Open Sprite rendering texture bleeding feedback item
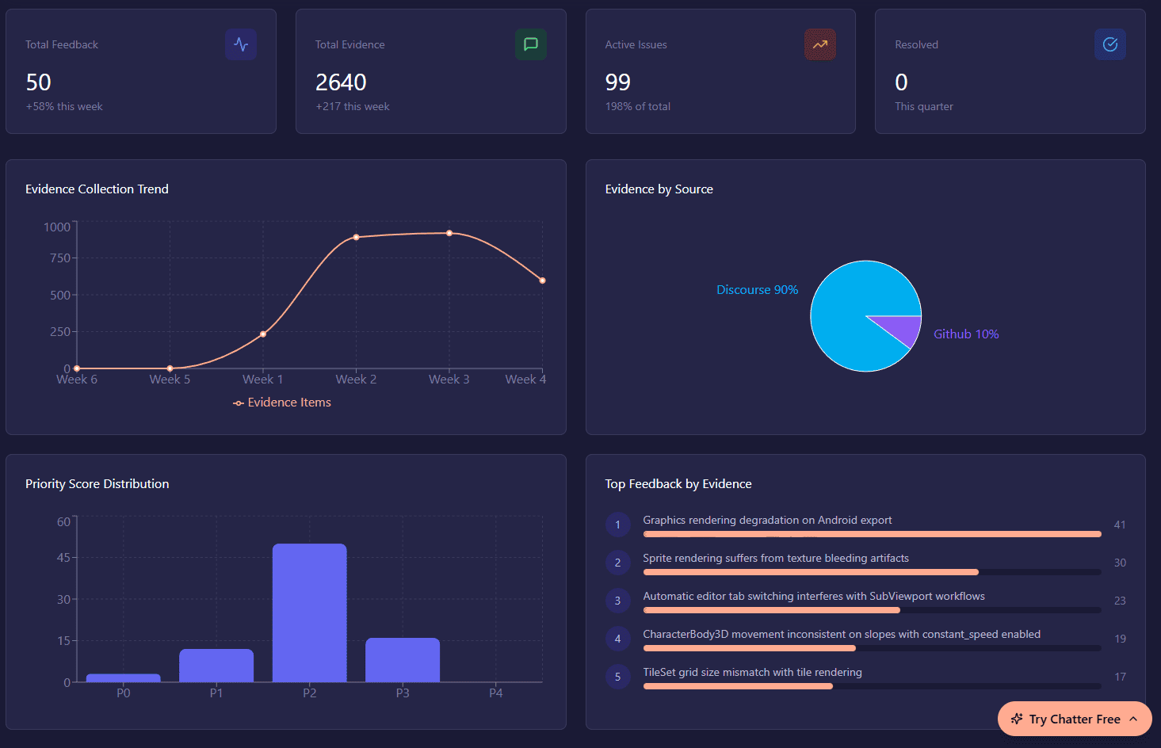 point(775,558)
